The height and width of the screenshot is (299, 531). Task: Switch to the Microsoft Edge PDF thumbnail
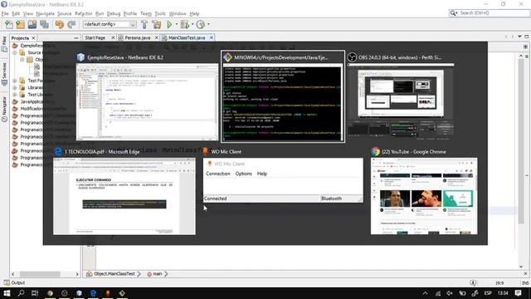point(124,196)
